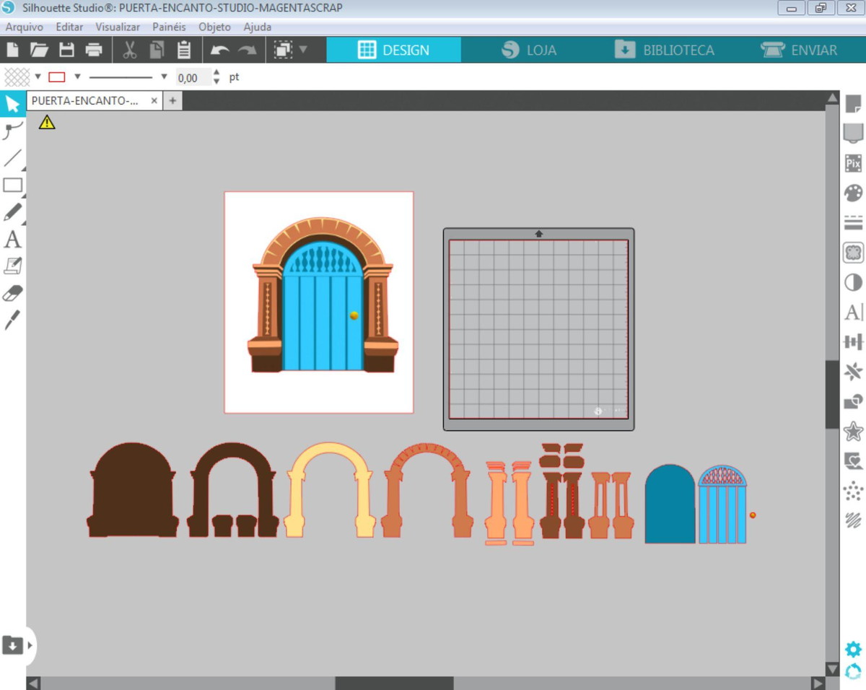Add a new document tab with plus
Screen dimensions: 866x690
pos(172,101)
